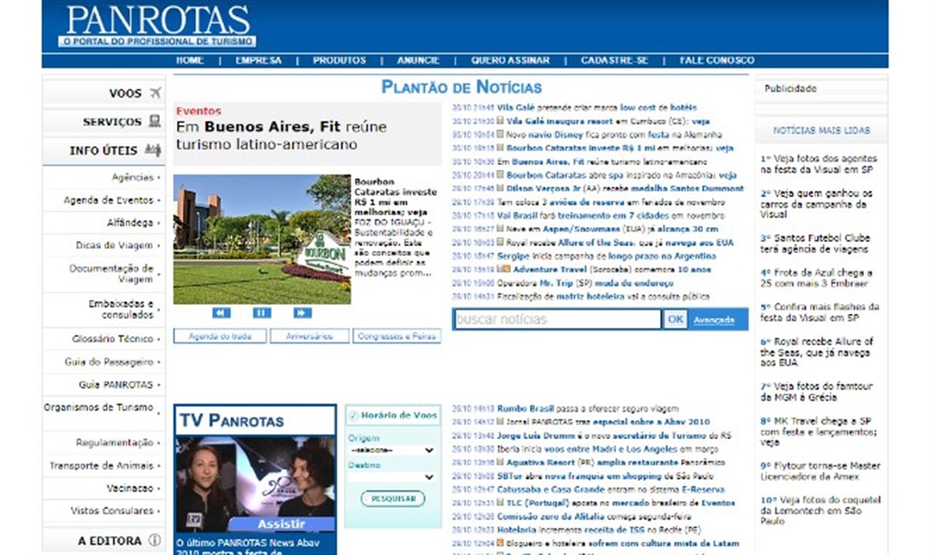Viewport: 931px width, 555px height.
Task: Click the airplane icon beside VOOS
Action: click(x=155, y=93)
